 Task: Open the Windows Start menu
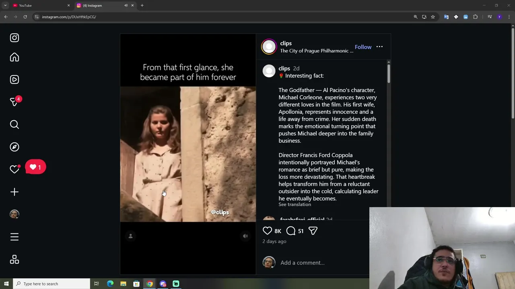6,284
